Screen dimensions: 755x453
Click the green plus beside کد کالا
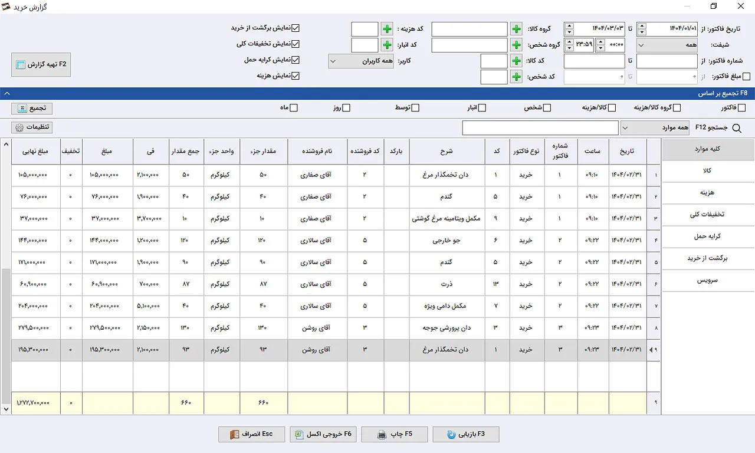point(516,61)
